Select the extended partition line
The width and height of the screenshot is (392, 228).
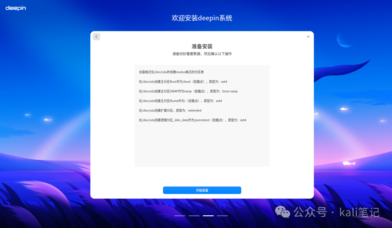coord(170,110)
